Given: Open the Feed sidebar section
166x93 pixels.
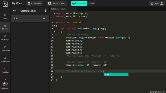Looking at the screenshot, I should point(5,16).
